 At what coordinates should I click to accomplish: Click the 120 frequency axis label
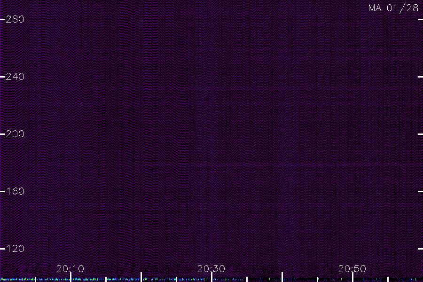point(15,249)
